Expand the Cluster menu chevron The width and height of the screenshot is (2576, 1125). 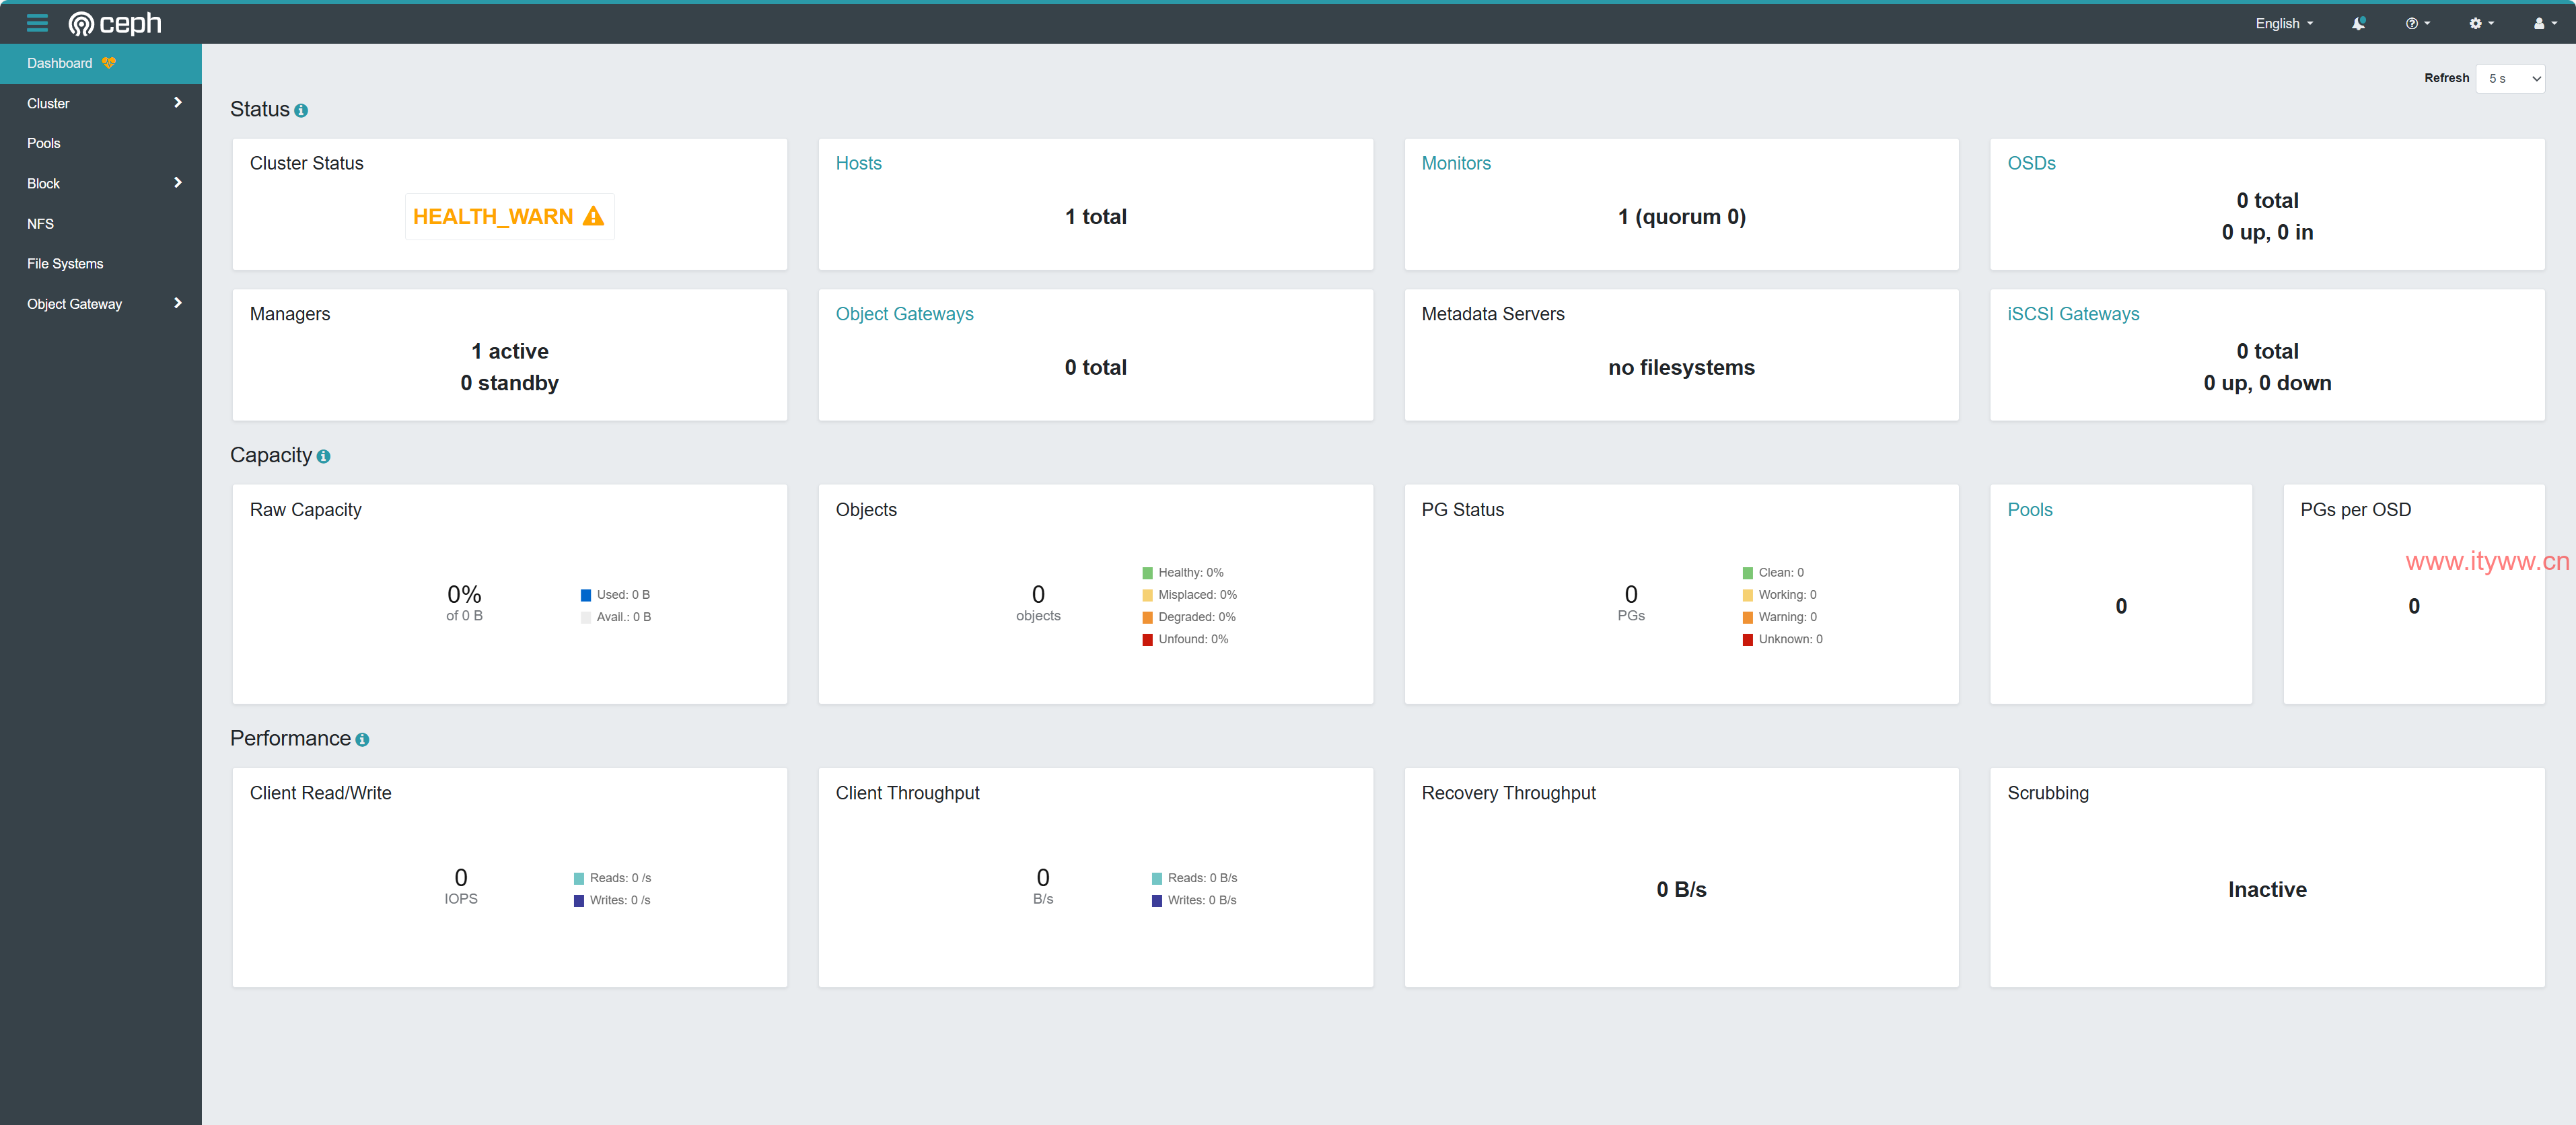click(178, 103)
